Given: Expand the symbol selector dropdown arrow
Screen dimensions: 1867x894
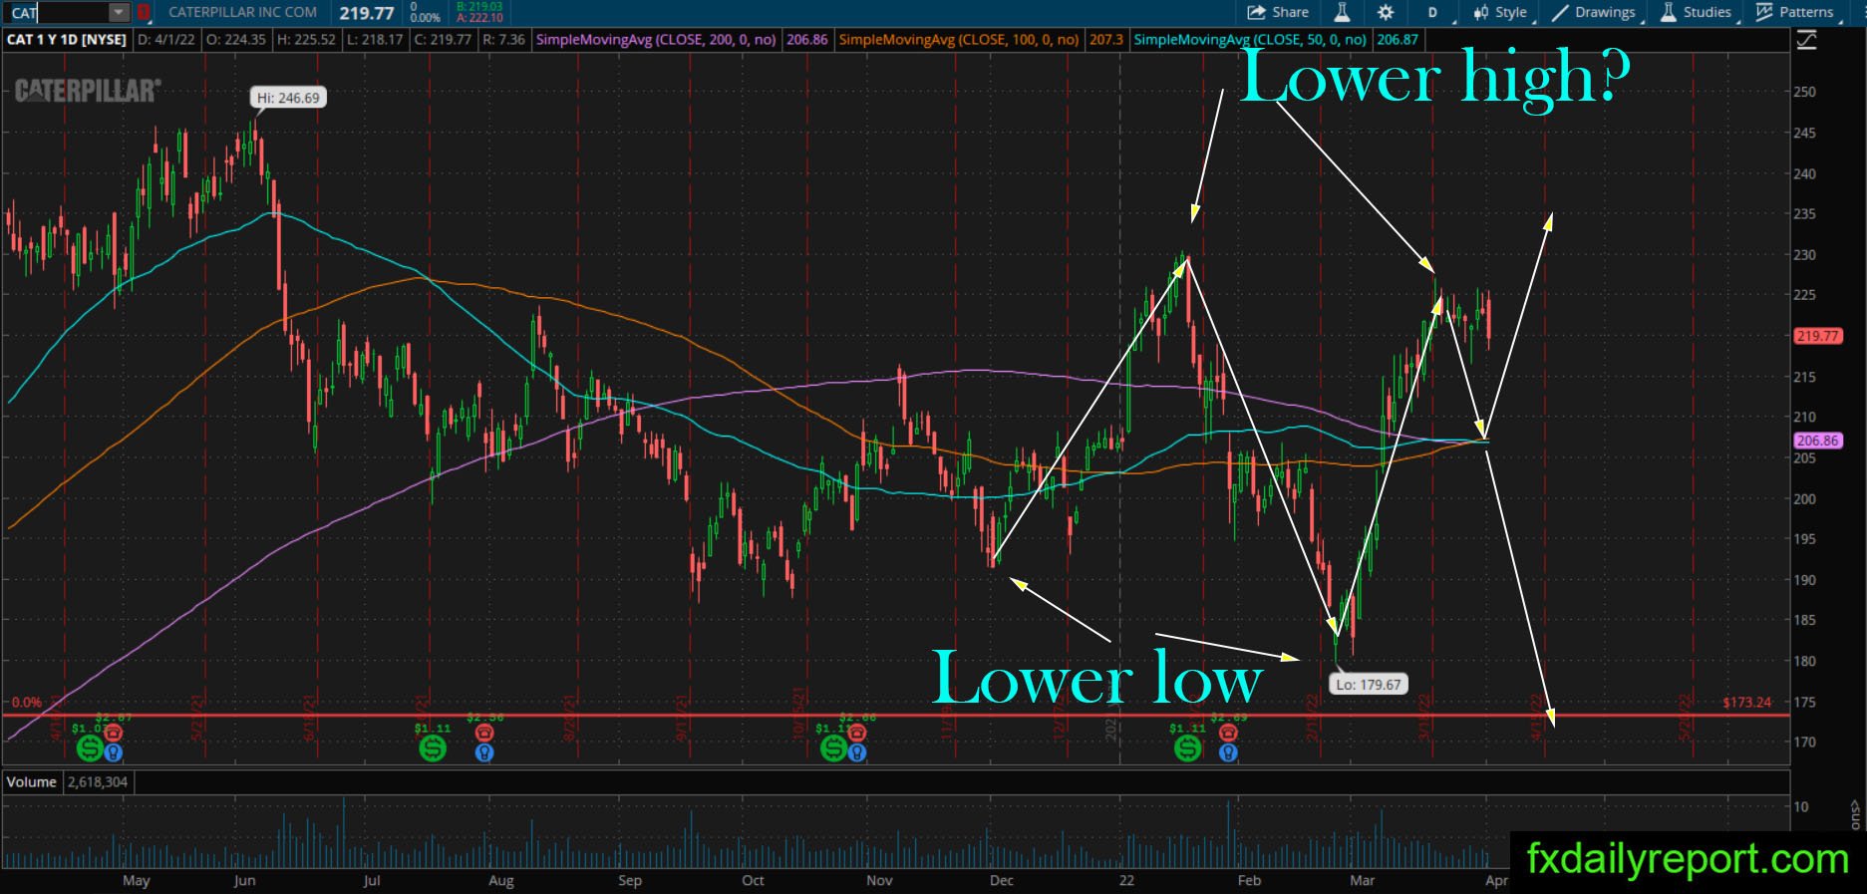Looking at the screenshot, I should (x=120, y=13).
